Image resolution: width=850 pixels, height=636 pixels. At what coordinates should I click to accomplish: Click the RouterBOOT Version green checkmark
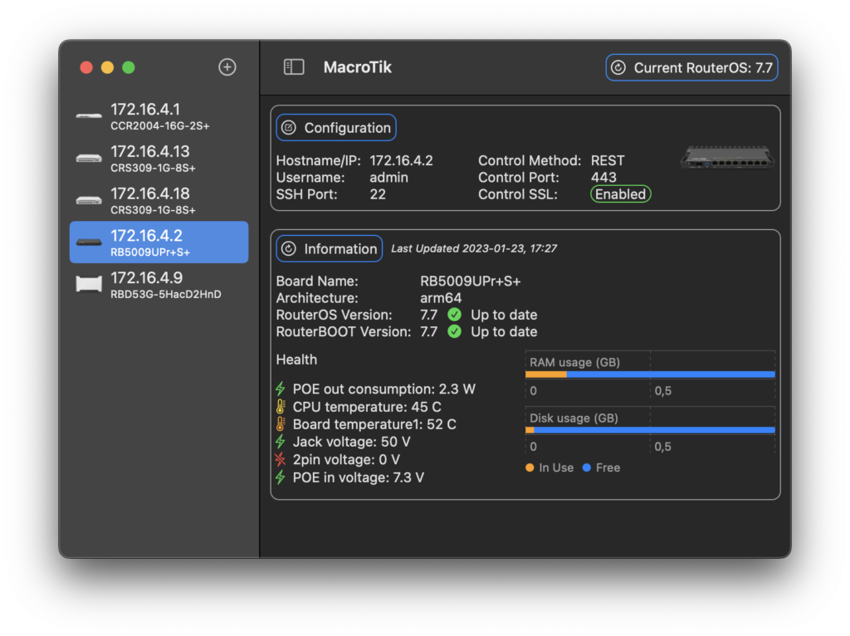454,331
